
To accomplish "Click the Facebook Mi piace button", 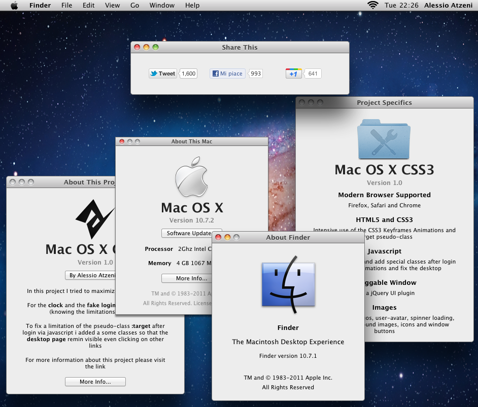I will pos(227,73).
